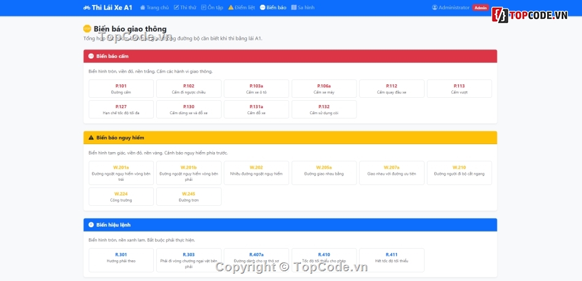This screenshot has height=281, width=582.
Task: Choose the W.201b vòng bên phải card
Action: coord(189,173)
